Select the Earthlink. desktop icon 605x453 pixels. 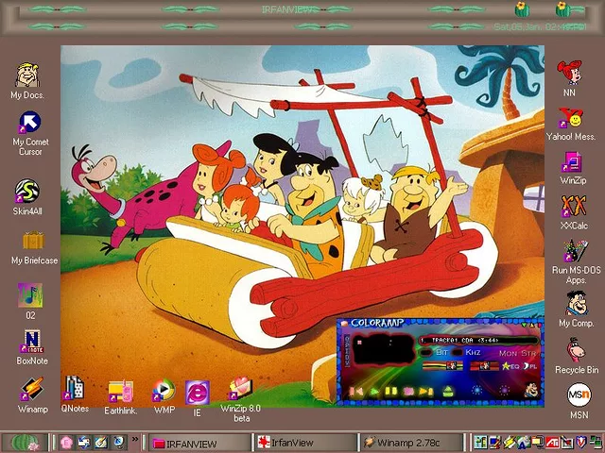point(120,397)
